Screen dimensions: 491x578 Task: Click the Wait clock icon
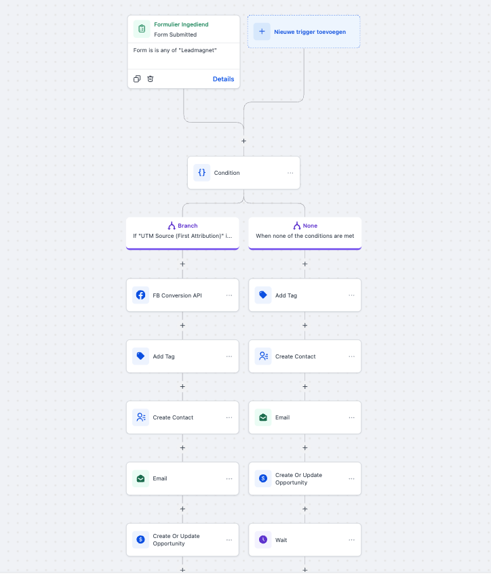tap(262, 540)
